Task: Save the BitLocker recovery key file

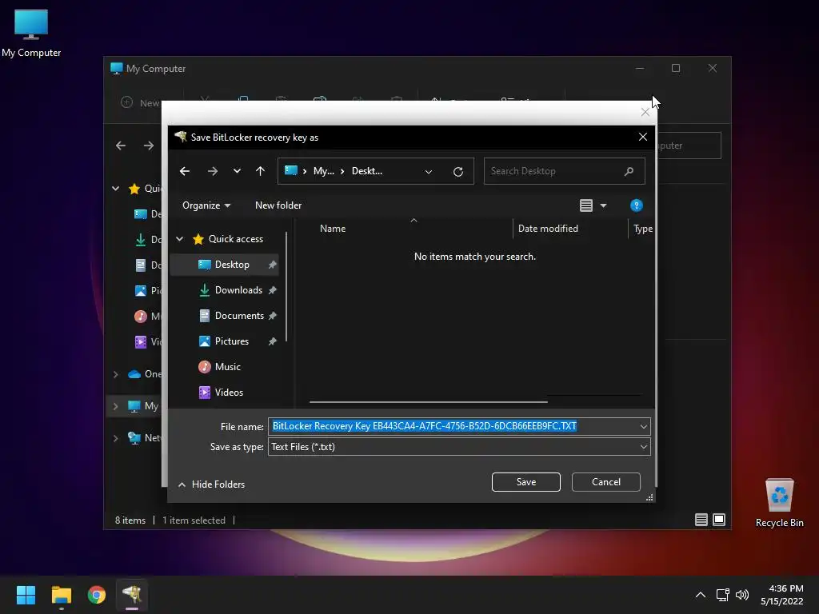Action: click(x=526, y=482)
